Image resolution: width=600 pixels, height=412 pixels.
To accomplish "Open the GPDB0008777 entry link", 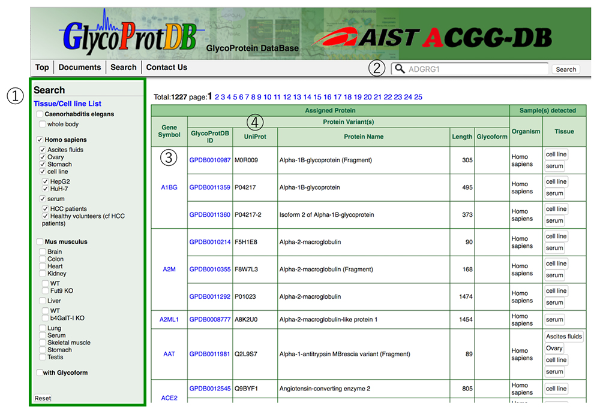I will click(x=210, y=320).
